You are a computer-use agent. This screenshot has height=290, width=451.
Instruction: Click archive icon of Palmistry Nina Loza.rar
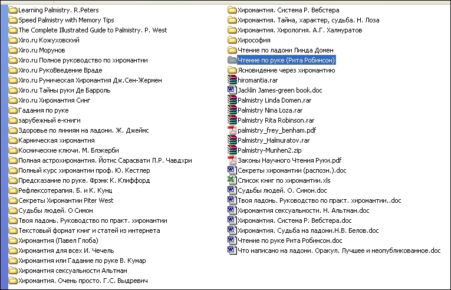232,110
